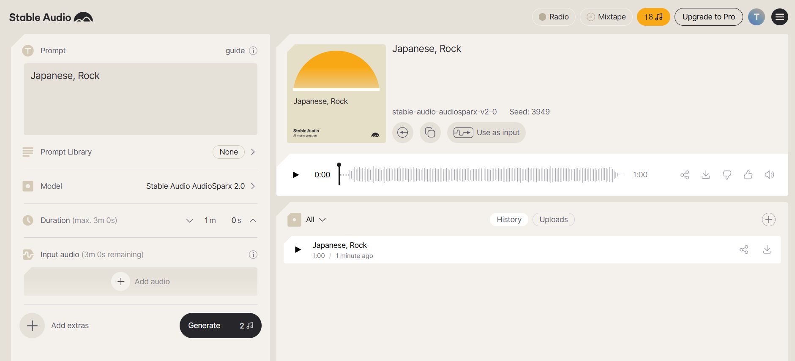
Task: Expand the Prompt Library chevron
Action: [253, 152]
